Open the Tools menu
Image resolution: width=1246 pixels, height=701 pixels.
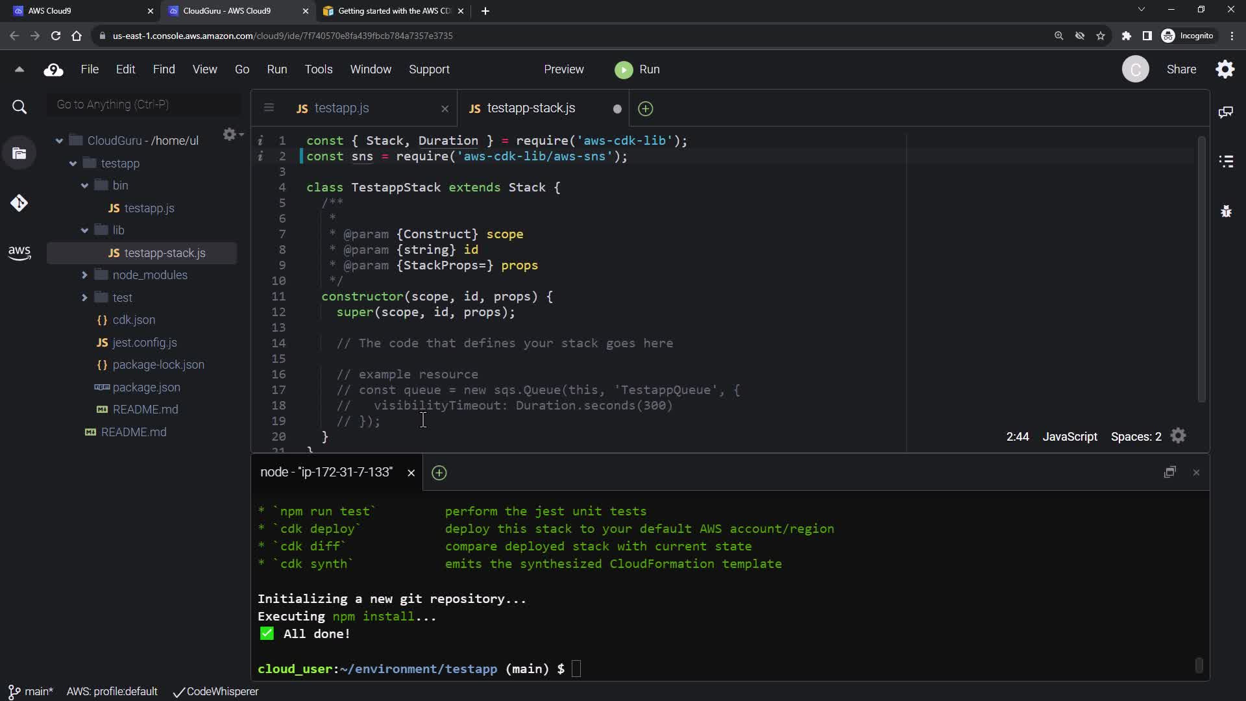(318, 69)
